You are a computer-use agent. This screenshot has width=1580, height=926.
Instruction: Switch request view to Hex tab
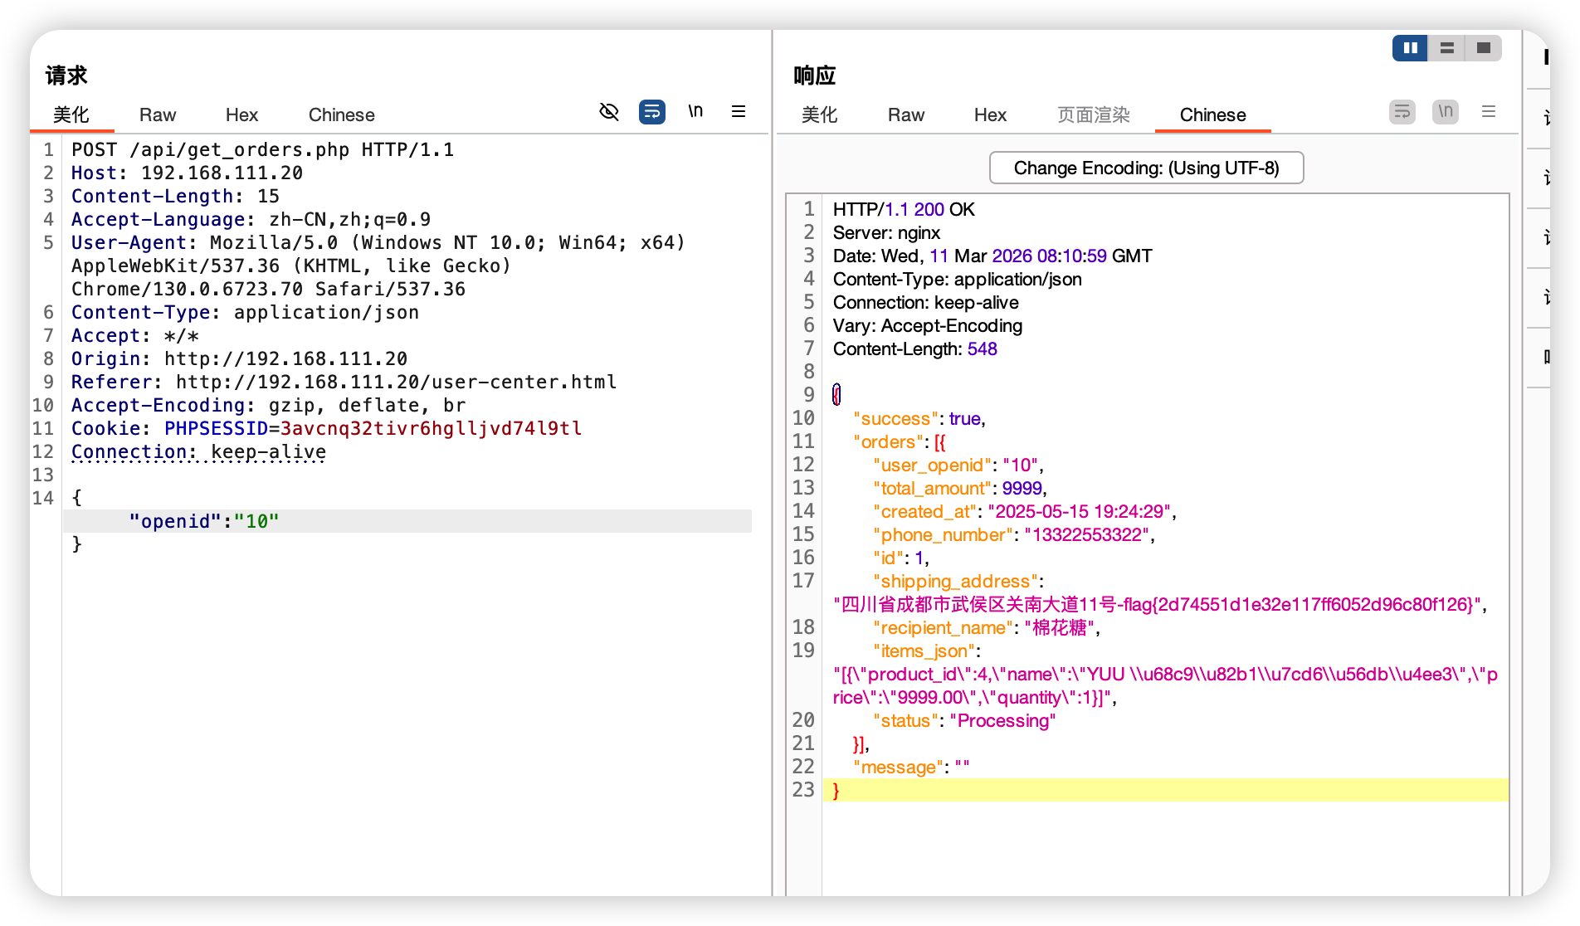pyautogui.click(x=241, y=115)
